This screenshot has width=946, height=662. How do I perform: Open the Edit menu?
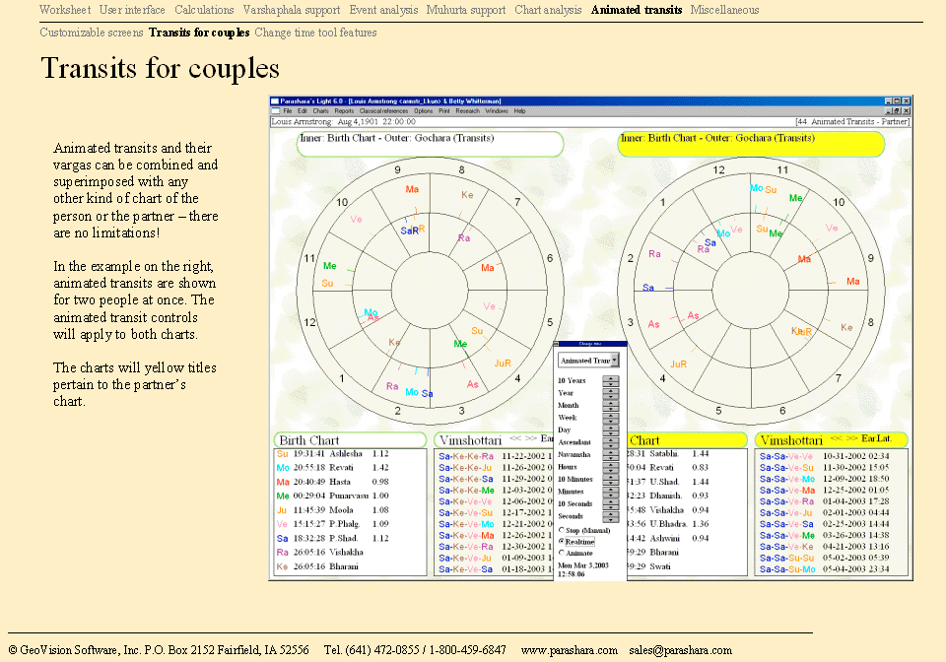[303, 111]
